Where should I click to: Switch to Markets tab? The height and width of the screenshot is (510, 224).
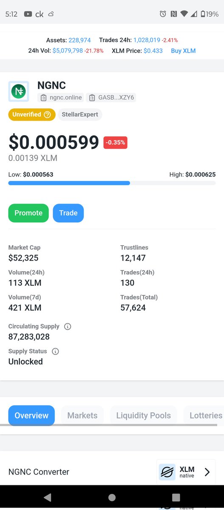[x=82, y=416]
